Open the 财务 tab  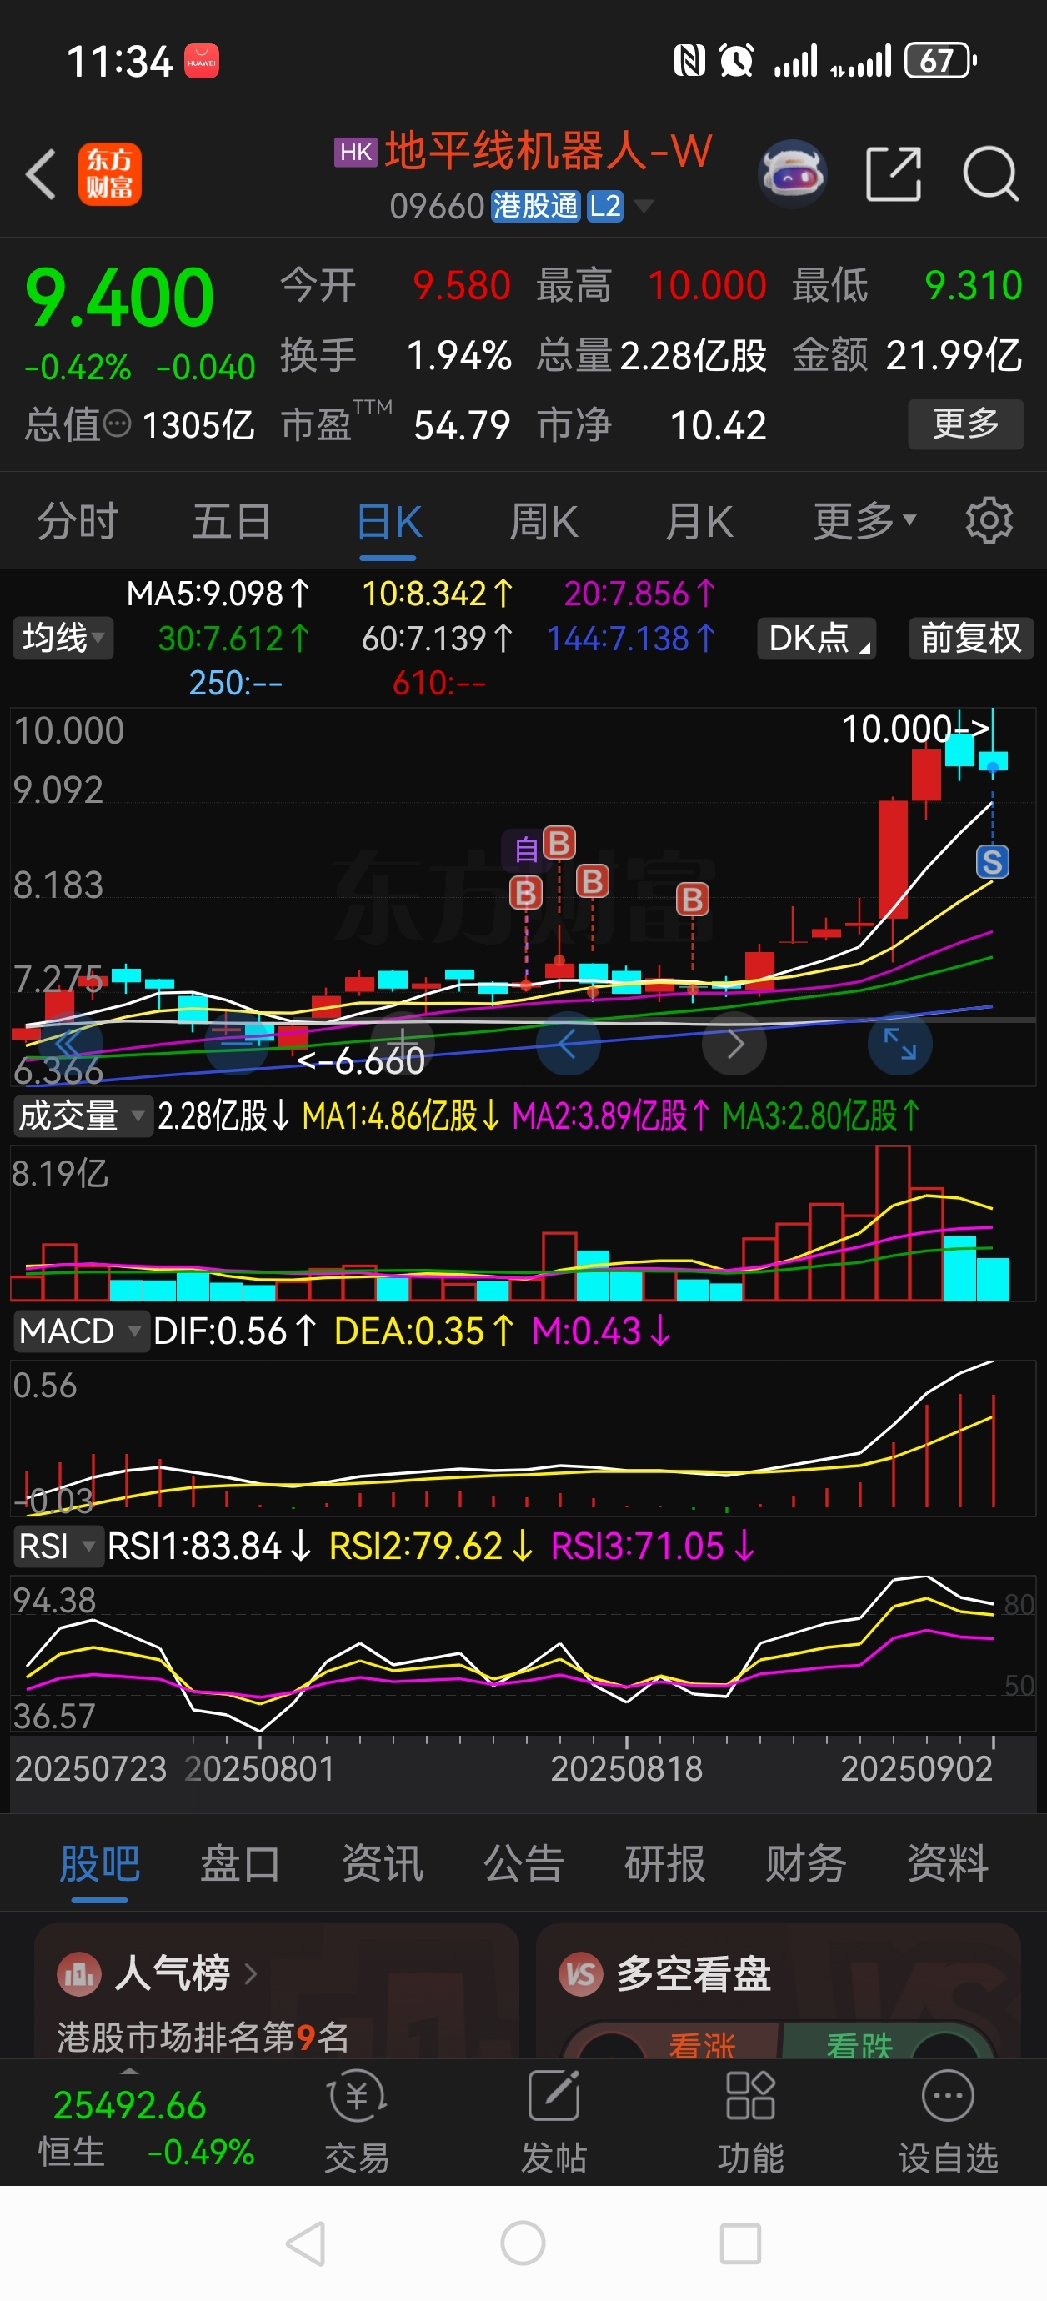(806, 1864)
